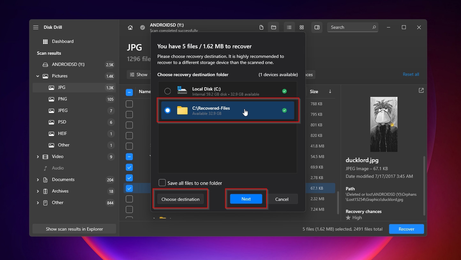The image size is (461, 260).
Task: Toggle the preview panel icon
Action: pyautogui.click(x=317, y=28)
